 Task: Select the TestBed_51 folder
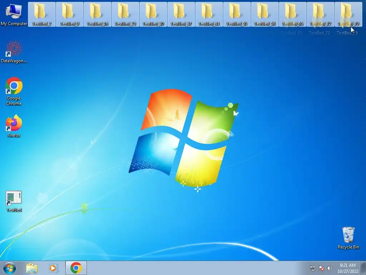pos(237,14)
